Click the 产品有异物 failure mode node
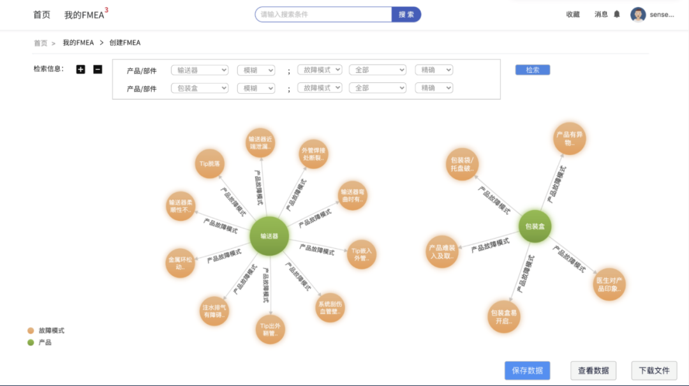689x386 pixels. coord(570,138)
